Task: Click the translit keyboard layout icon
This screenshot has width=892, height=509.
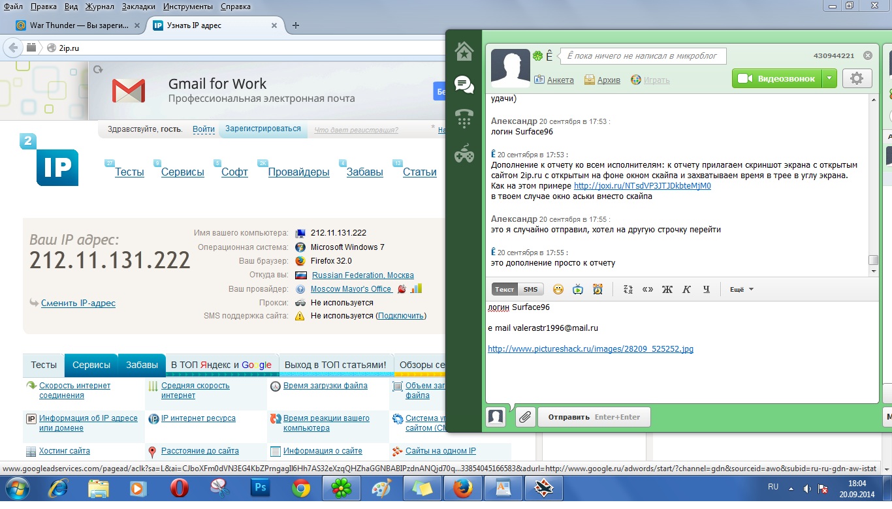Action: (x=628, y=289)
